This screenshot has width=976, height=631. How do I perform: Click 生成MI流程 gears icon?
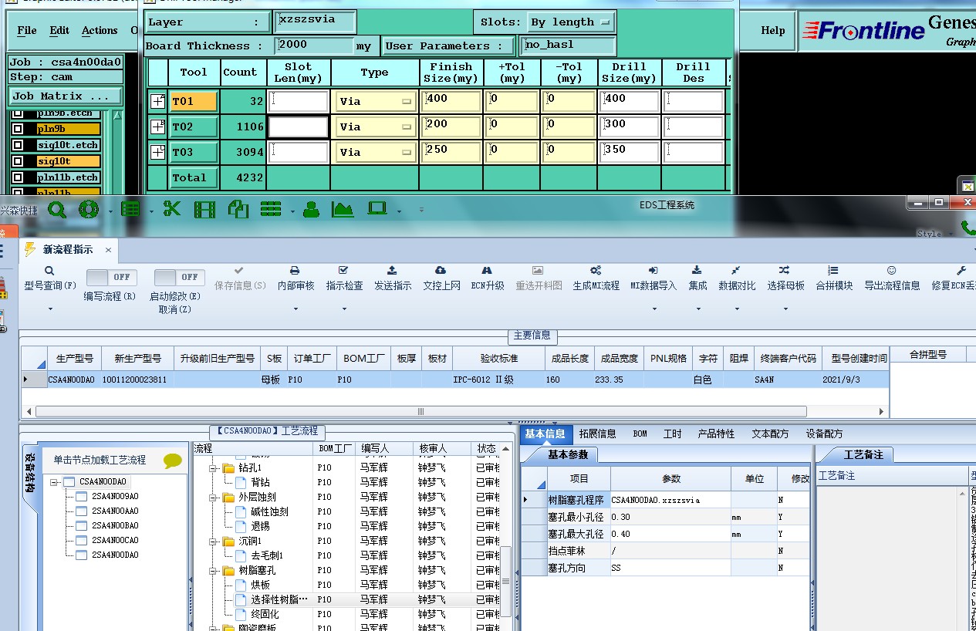596,271
